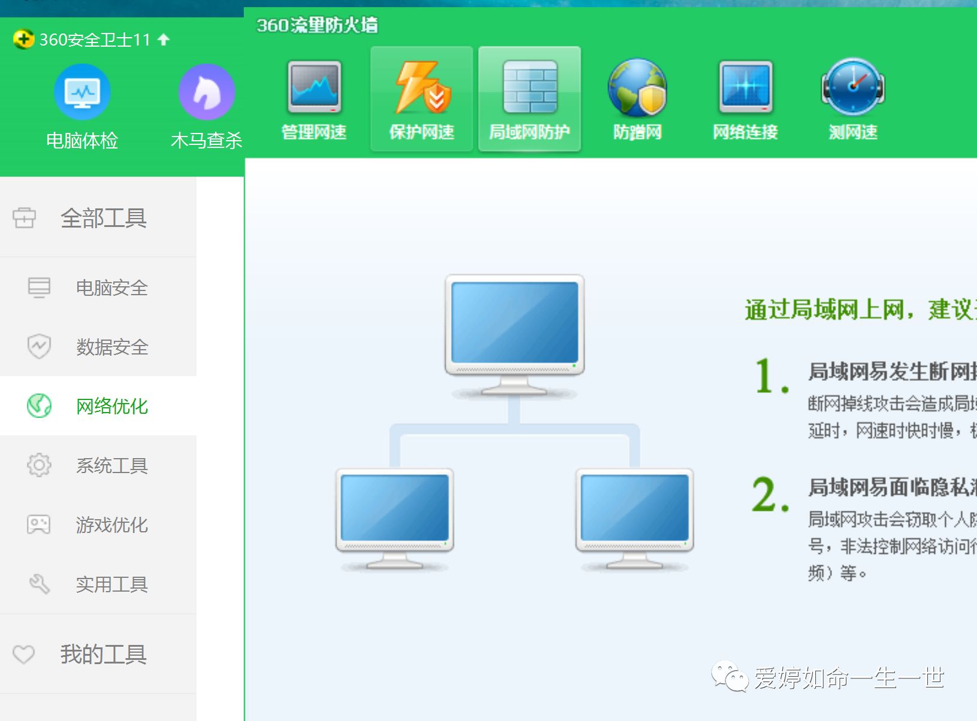This screenshot has height=721, width=977.
Task: Click the text 局域网攻击会窃取个人
Action: point(893,519)
